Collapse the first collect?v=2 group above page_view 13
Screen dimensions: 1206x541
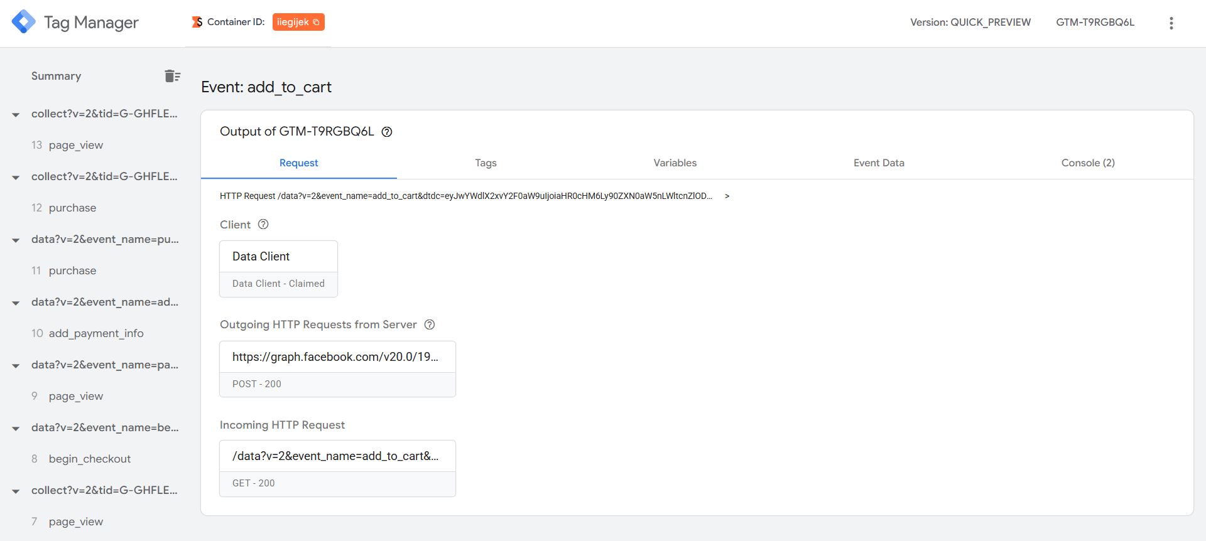tap(16, 115)
